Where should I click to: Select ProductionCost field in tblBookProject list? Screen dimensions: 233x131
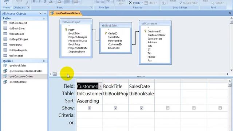[78, 41]
